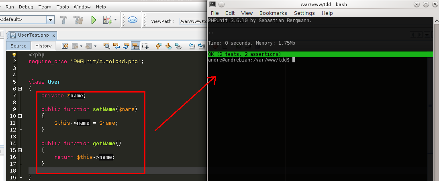Click the 'OK (2 tests, 2 assertions)' line

point(320,54)
